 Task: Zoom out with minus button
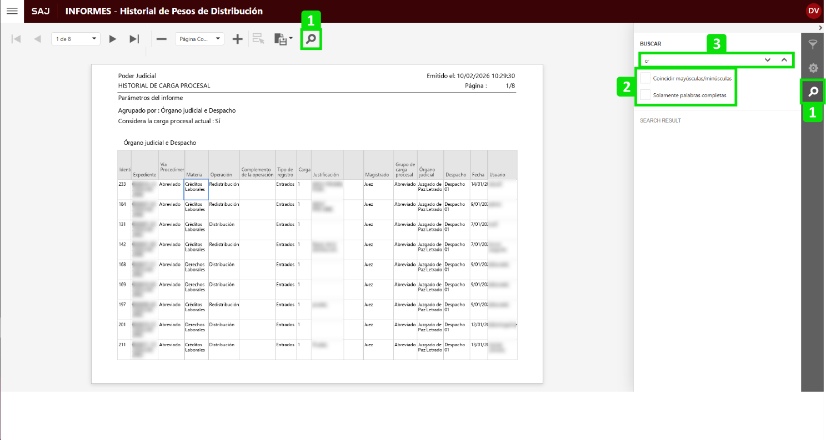(162, 39)
